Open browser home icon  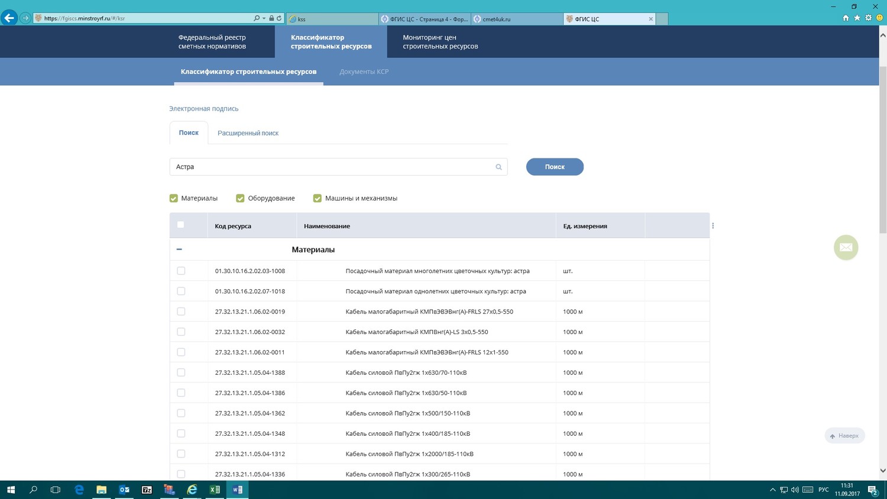[846, 18]
